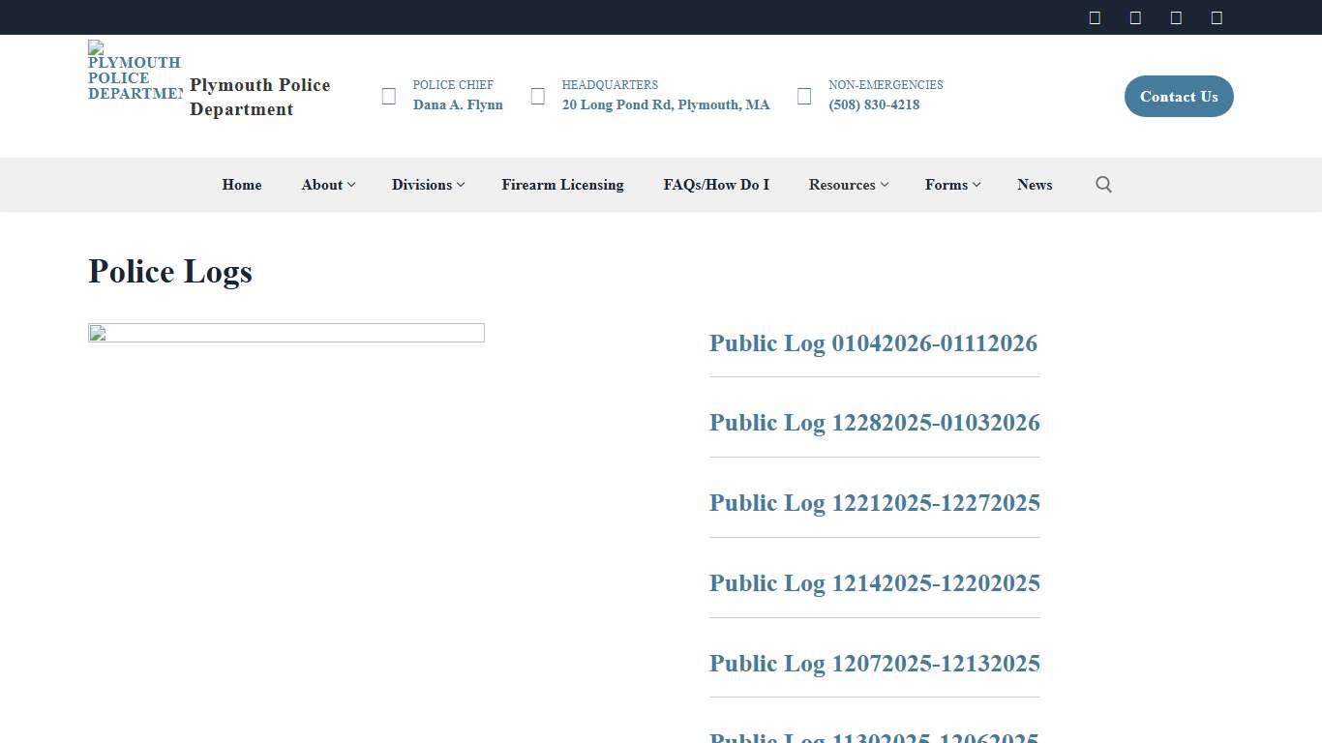Viewport: 1322px width, 743px height.
Task: Select Home in the navigation menu
Action: [241, 184]
